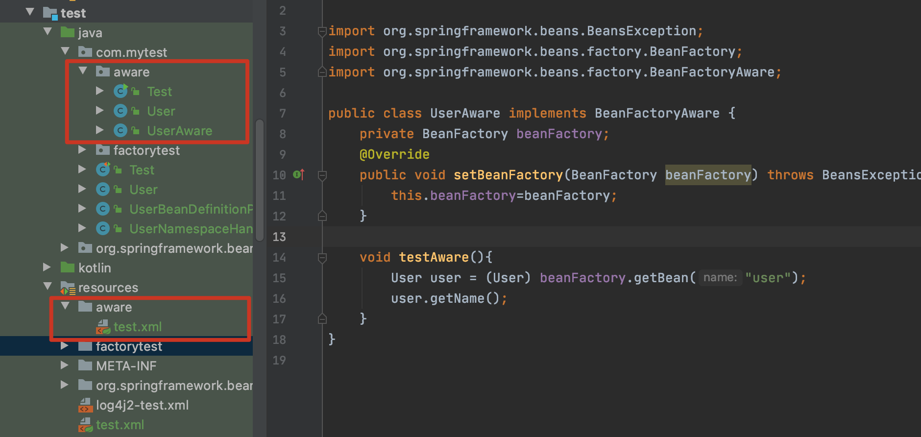Image resolution: width=921 pixels, height=437 pixels.
Task: Select the META-INF folder row
Action: [x=126, y=366]
